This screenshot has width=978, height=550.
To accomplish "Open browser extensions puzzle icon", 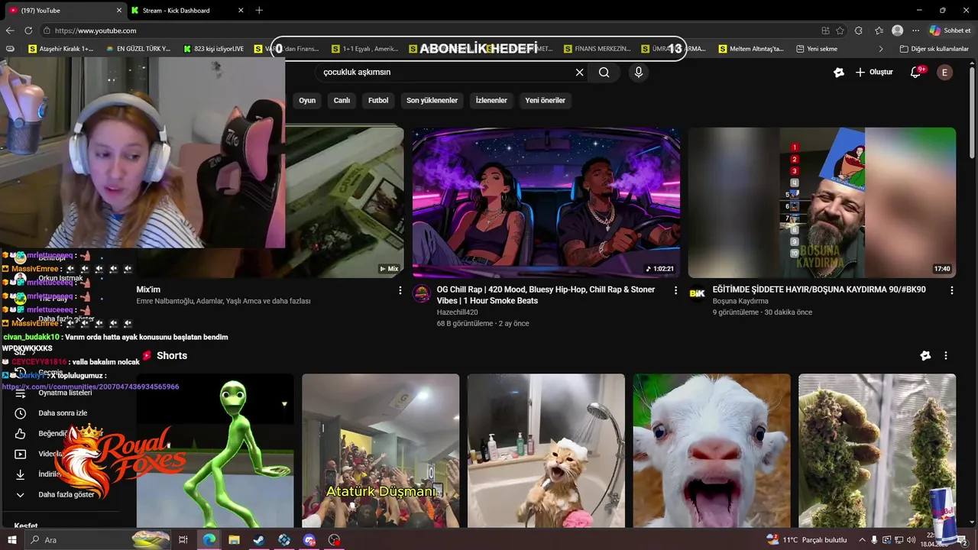I will click(859, 31).
